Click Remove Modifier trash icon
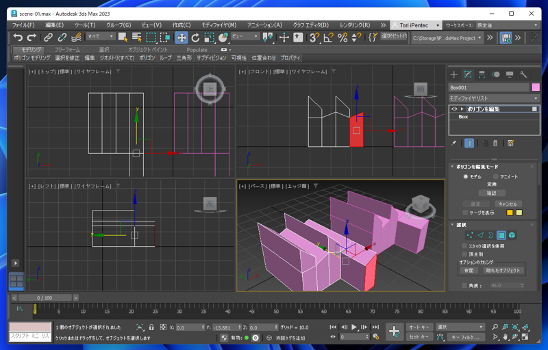 pyautogui.click(x=495, y=143)
